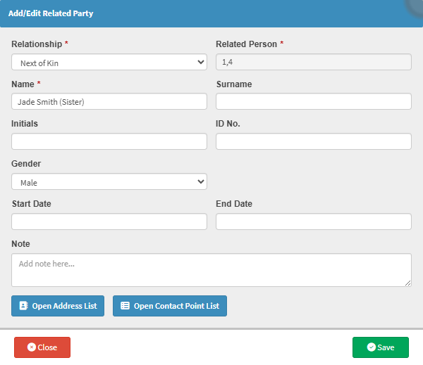Click the Start Date field
Screen dimensions: 423x365
coord(109,222)
